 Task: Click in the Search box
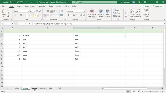coord(94,2)
